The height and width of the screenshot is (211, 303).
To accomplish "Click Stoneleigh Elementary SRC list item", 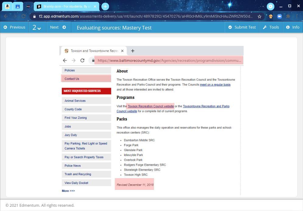I will click(142, 170).
